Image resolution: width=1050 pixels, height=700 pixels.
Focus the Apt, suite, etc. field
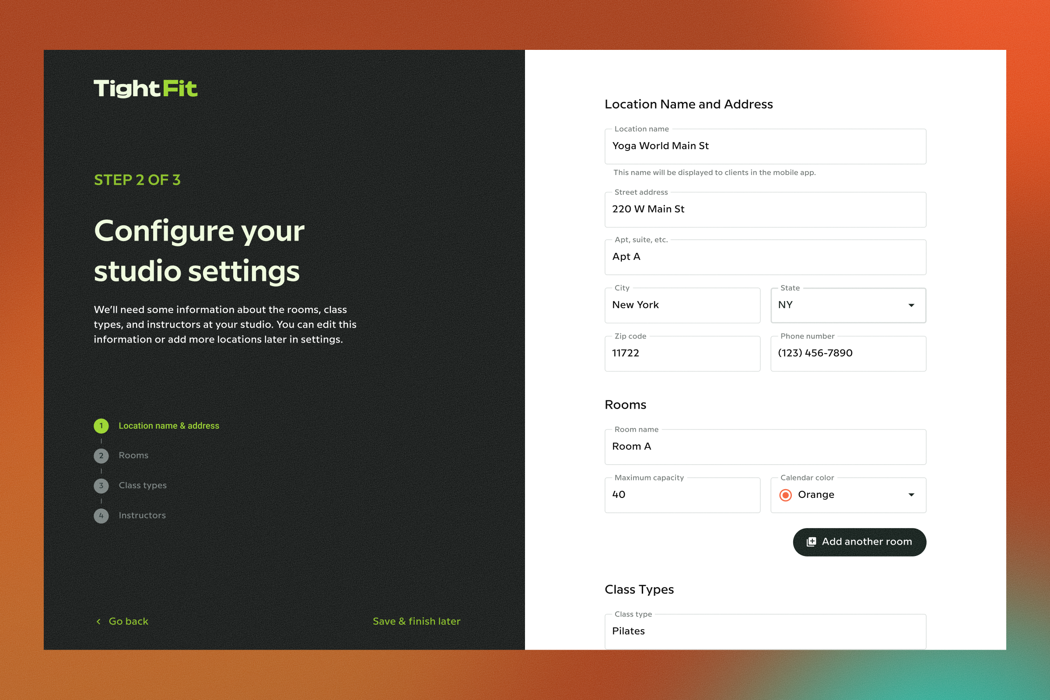tap(765, 257)
